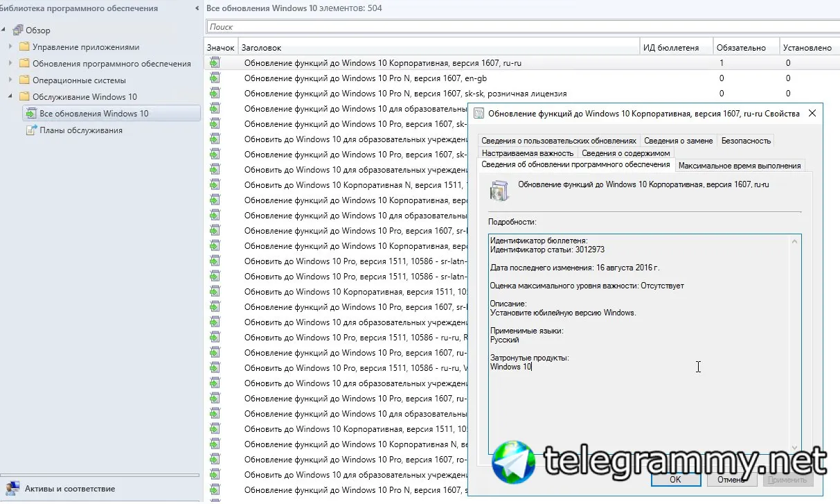This screenshot has width=840, height=504.
Task: Click the update icon of the sk-sk розничная лицензия row
Action: [215, 94]
